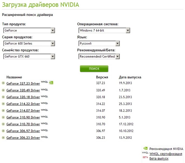Screen dimensions: 185x163
Task: Open the Windows 7 64-bit operating system dropdown
Action: point(104,30)
